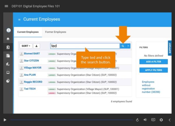Screen dimensions: 175x126
Task: Expand the search options dropdown arrow
Action: pyautogui.click(x=128, y=46)
